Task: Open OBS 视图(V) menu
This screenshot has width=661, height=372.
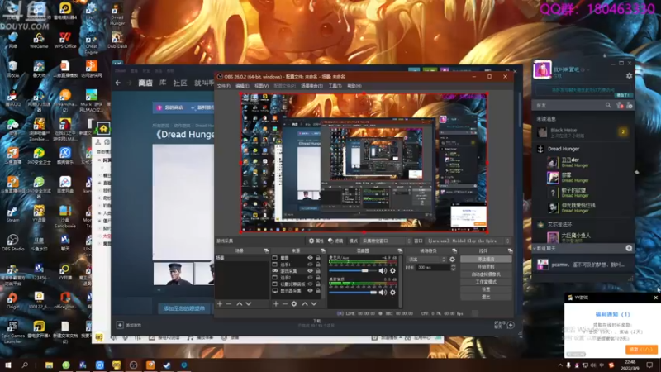Action: click(x=261, y=86)
